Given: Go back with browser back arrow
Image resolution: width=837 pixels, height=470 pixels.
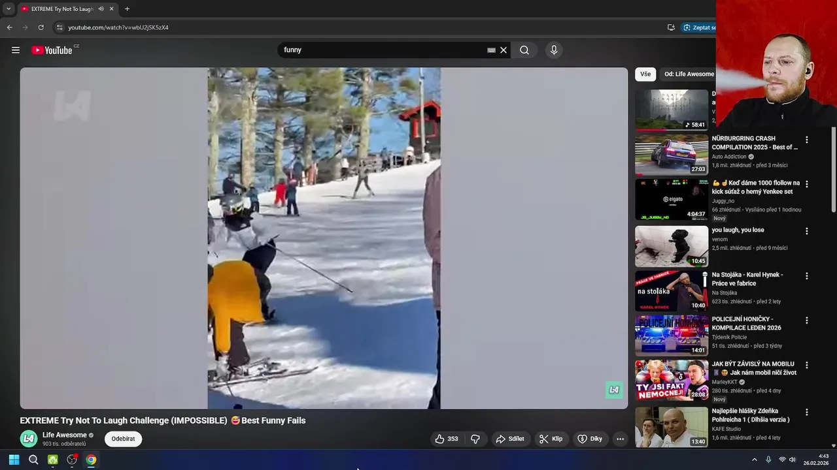Looking at the screenshot, I should pyautogui.click(x=9, y=27).
